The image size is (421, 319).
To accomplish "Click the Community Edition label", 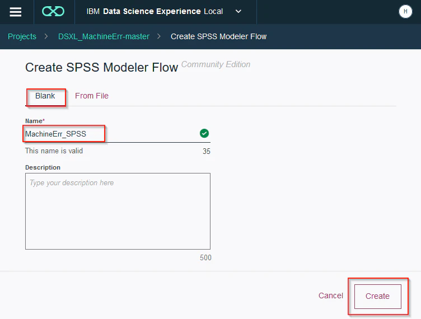I will (216, 64).
